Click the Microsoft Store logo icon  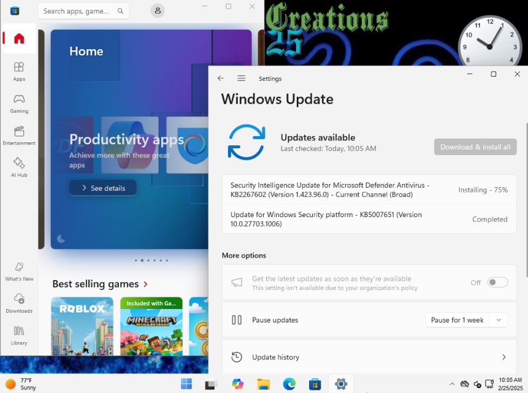[x=15, y=11]
